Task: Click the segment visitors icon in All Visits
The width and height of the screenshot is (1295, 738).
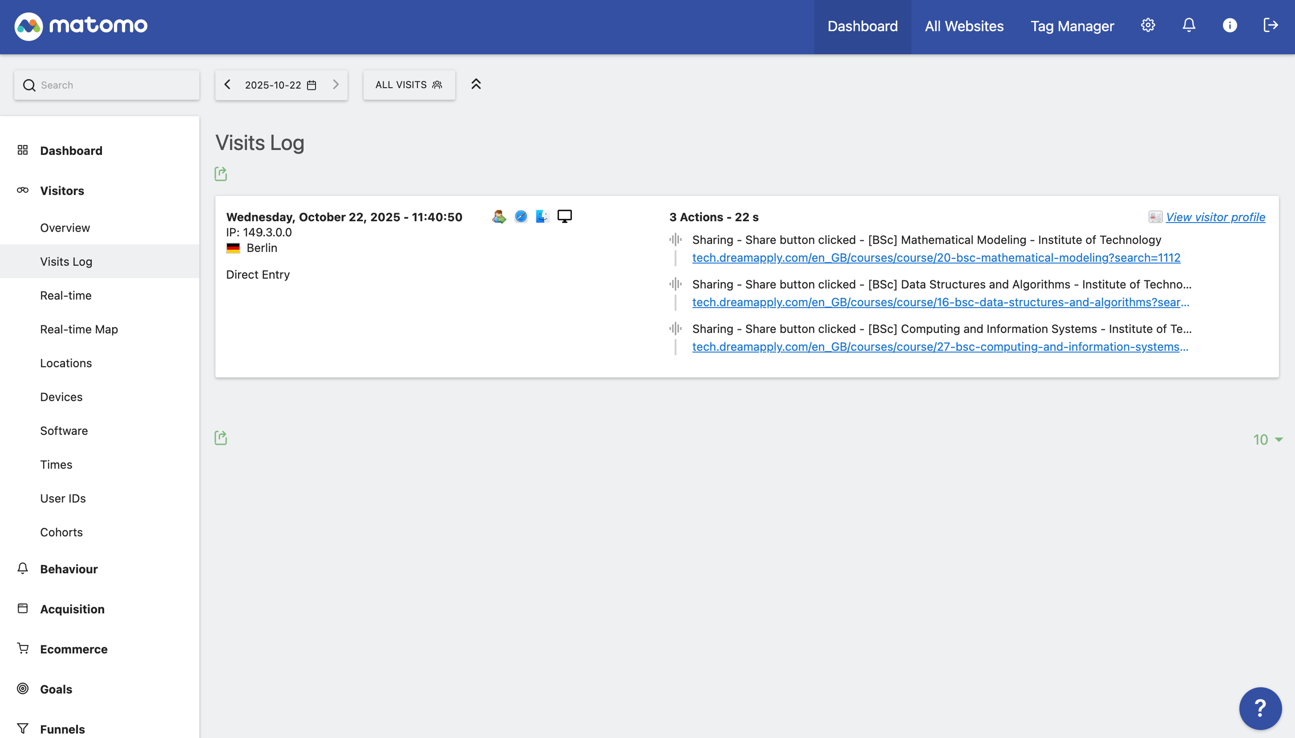Action: 437,85
